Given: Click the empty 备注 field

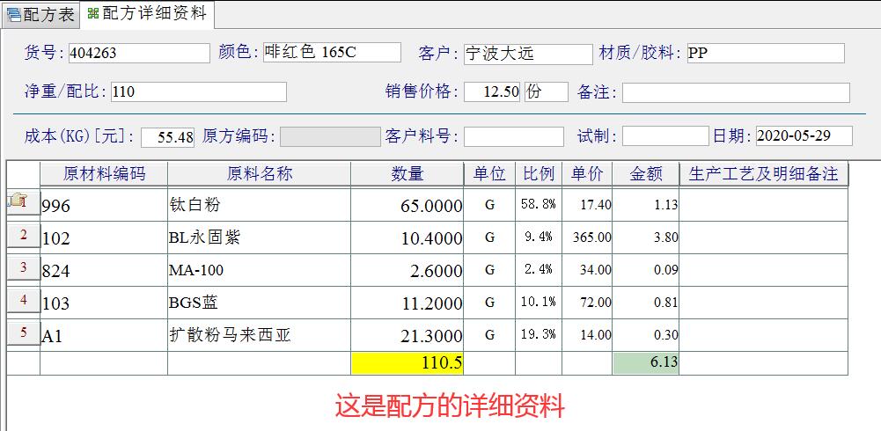Looking at the screenshot, I should pos(736,92).
